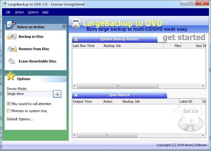This screenshot has width=211, height=151.
Task: Sort by Label ID column
Action: tap(191, 102)
